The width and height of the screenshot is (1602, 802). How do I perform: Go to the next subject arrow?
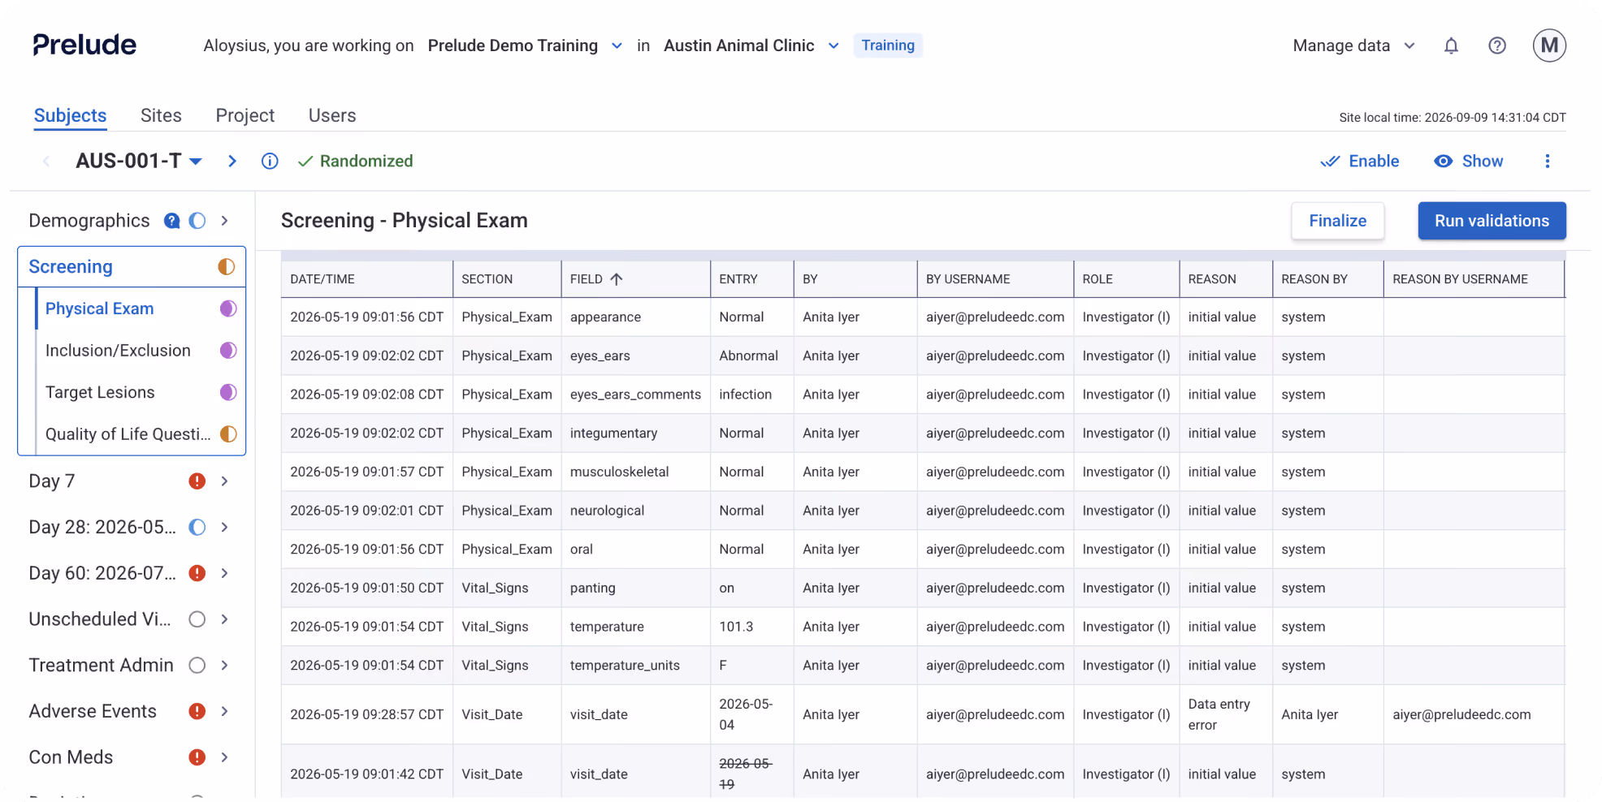click(x=232, y=161)
